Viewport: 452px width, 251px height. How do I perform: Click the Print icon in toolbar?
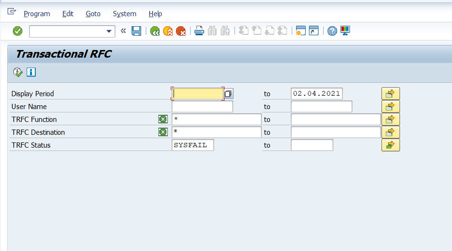pos(199,31)
